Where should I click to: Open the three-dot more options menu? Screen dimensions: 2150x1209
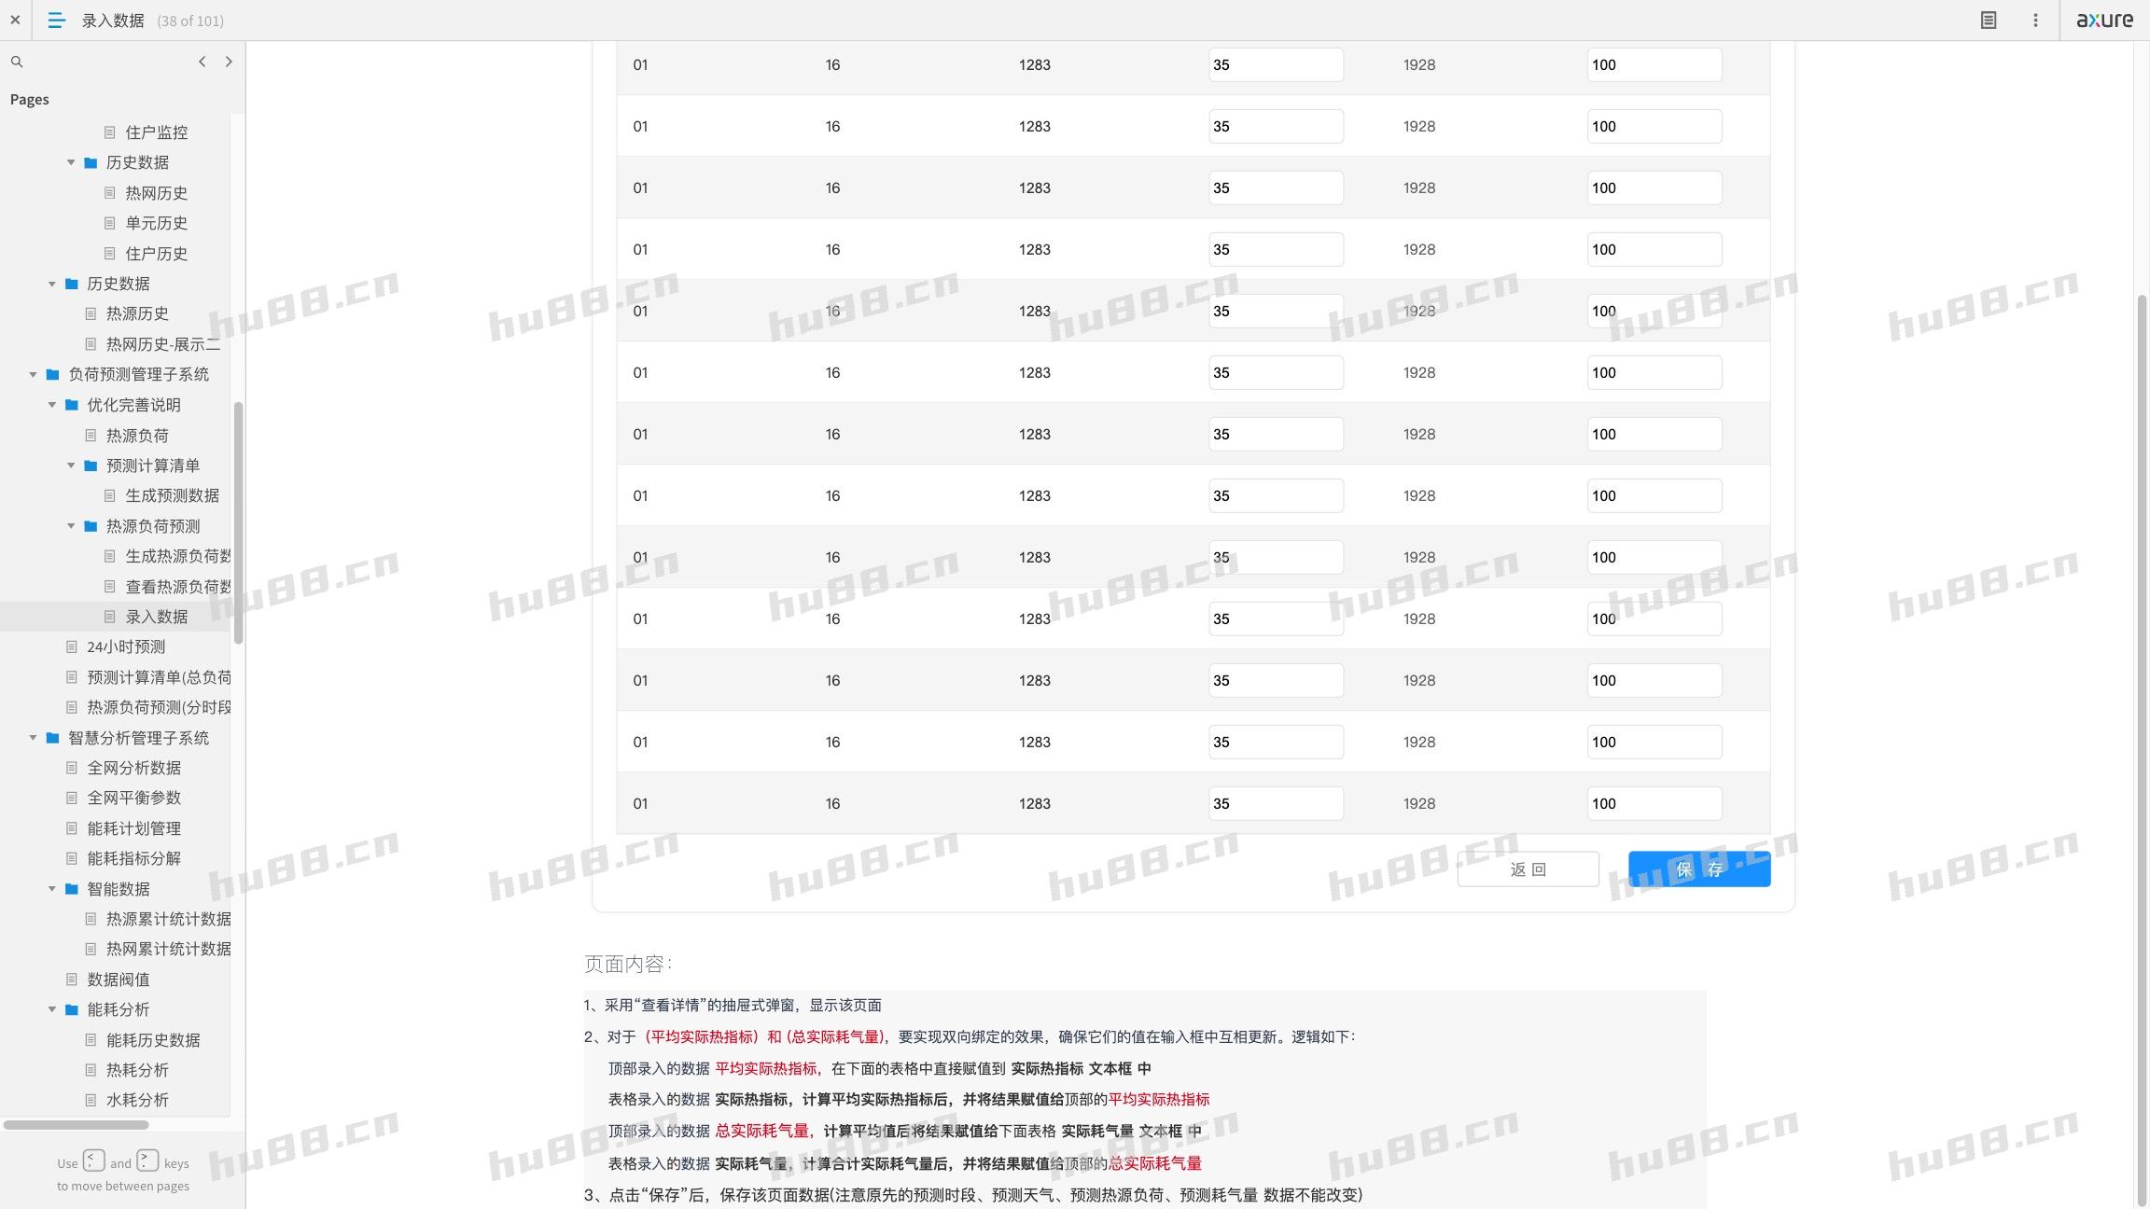coord(2035,20)
